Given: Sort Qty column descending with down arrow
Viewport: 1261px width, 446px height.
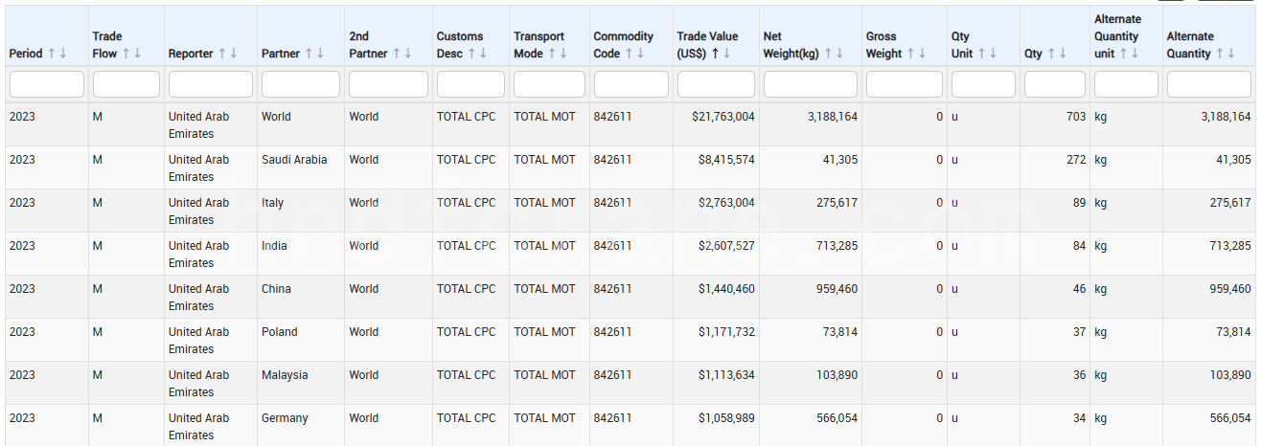Looking at the screenshot, I should click(1064, 54).
